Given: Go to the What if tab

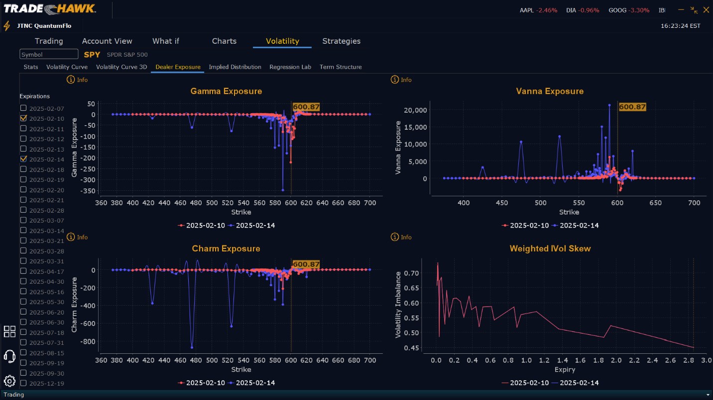Looking at the screenshot, I should (166, 41).
